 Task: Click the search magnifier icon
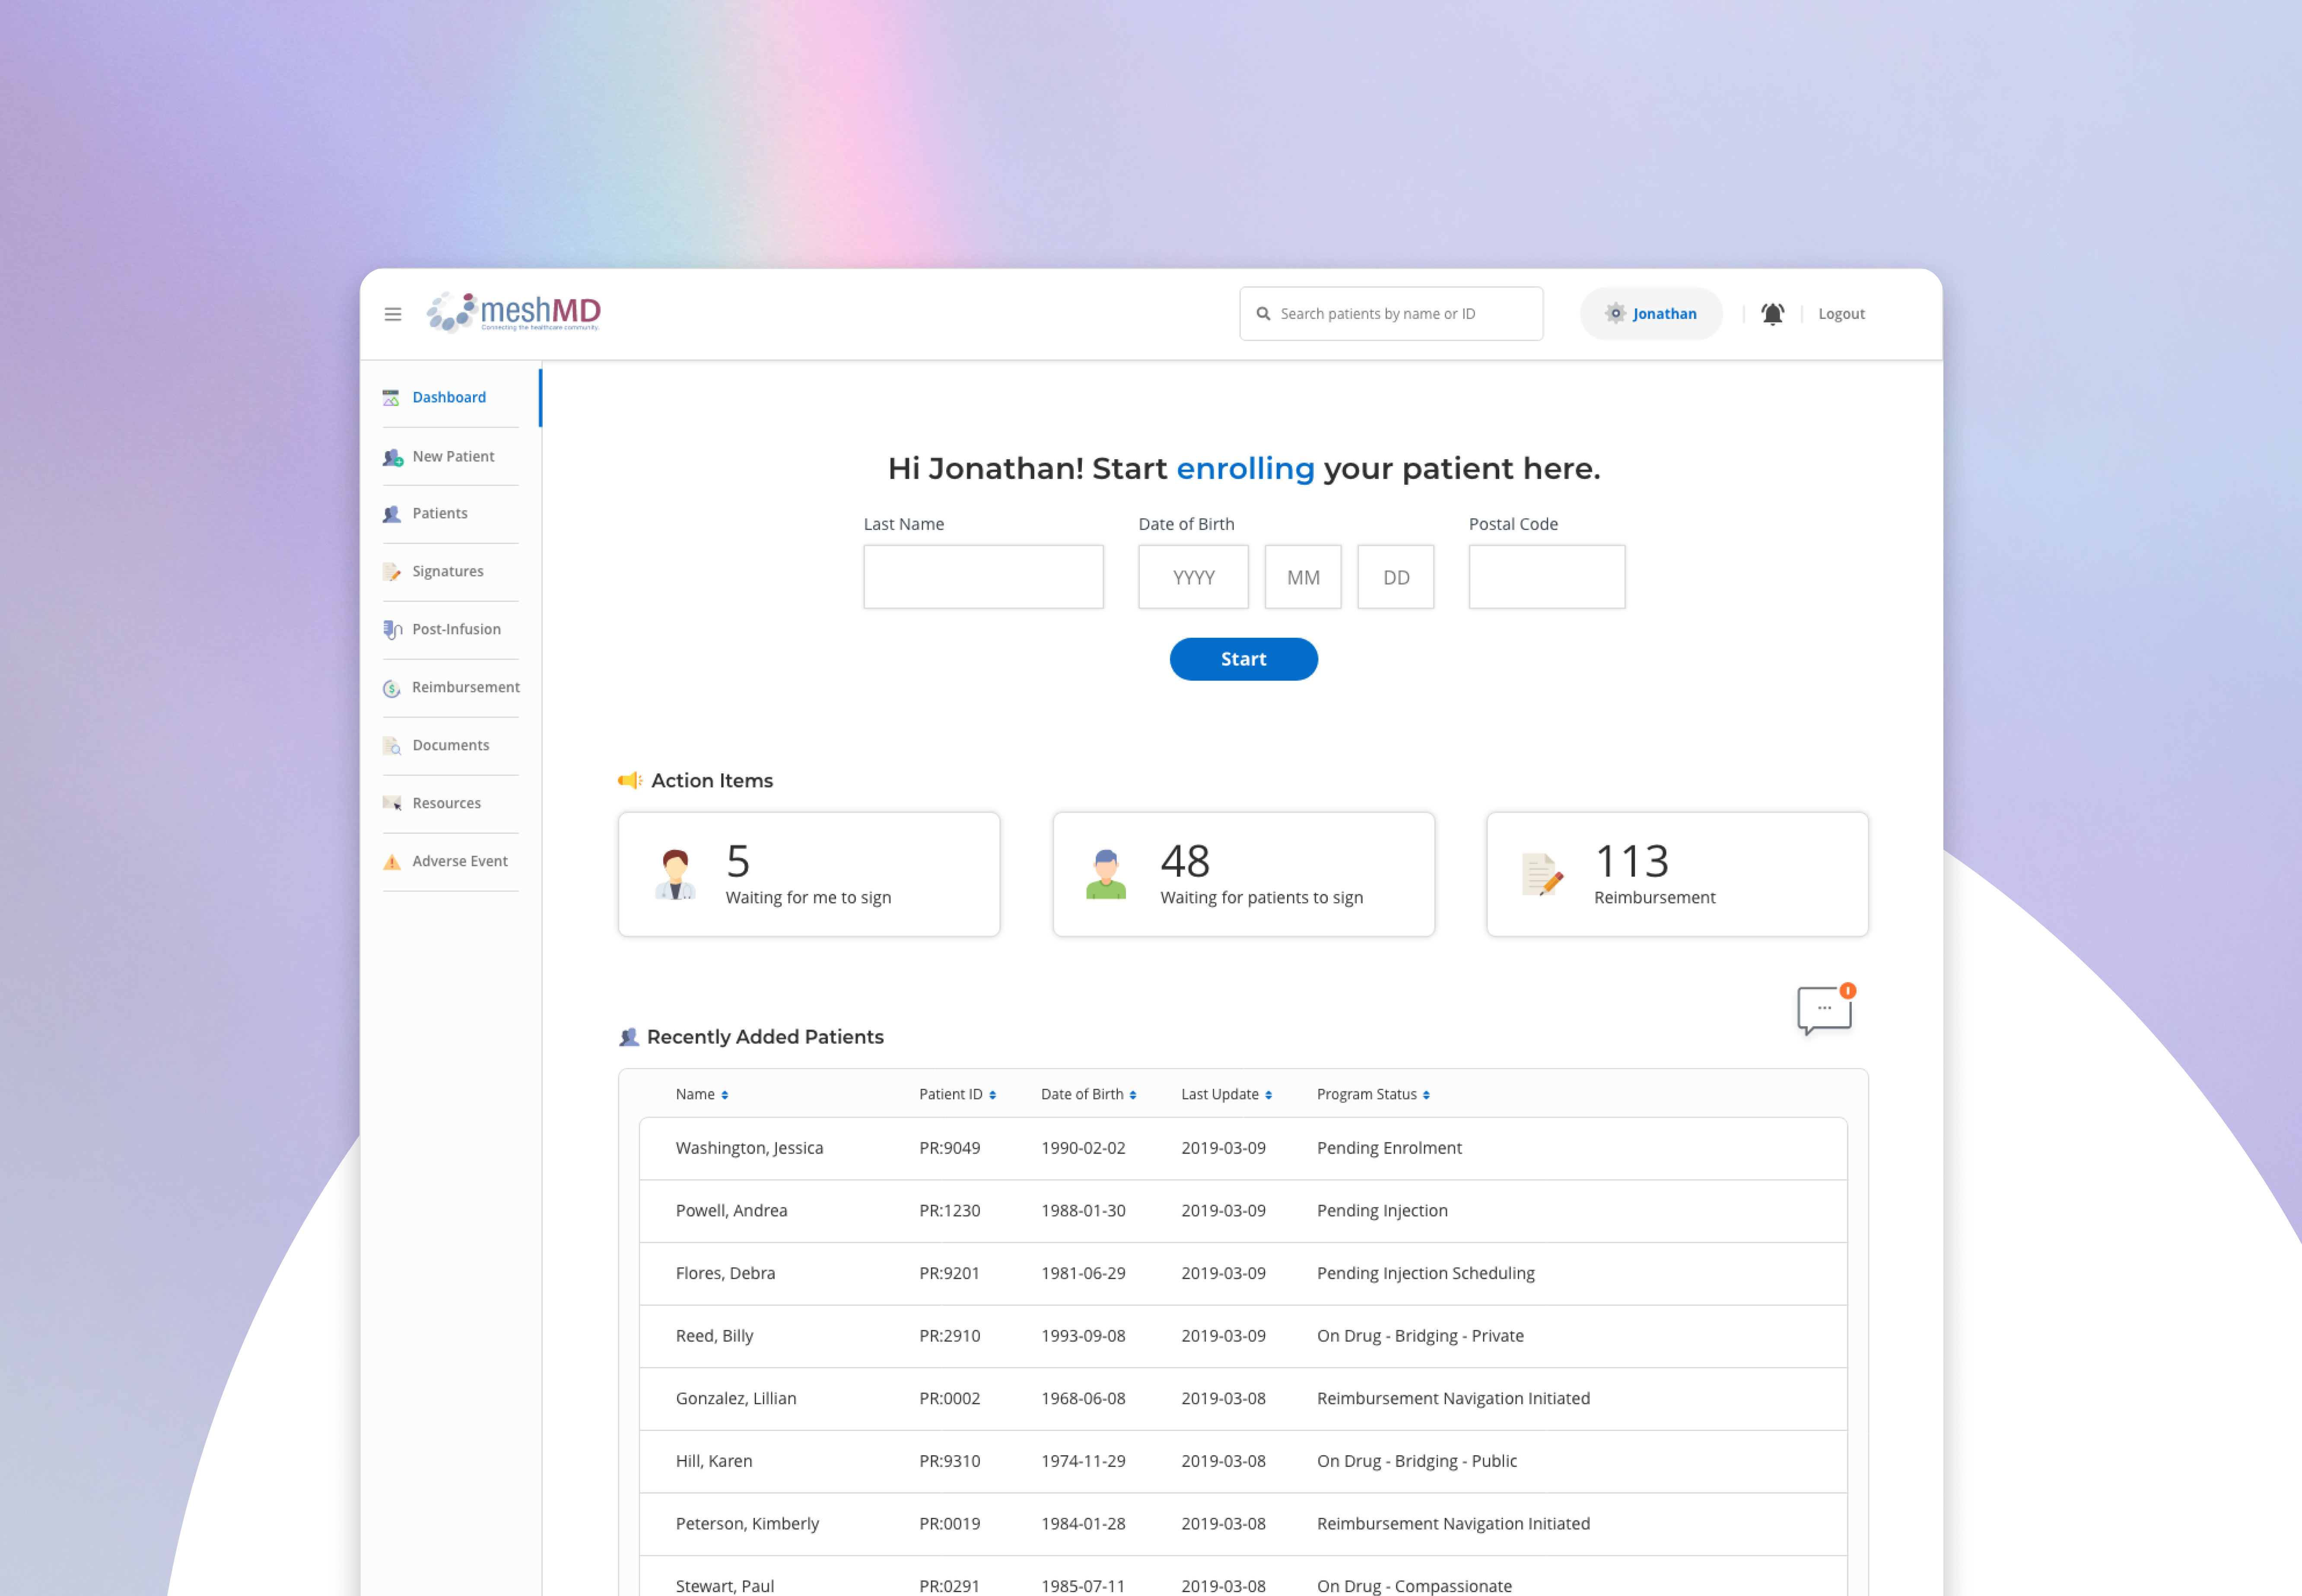(x=1263, y=314)
